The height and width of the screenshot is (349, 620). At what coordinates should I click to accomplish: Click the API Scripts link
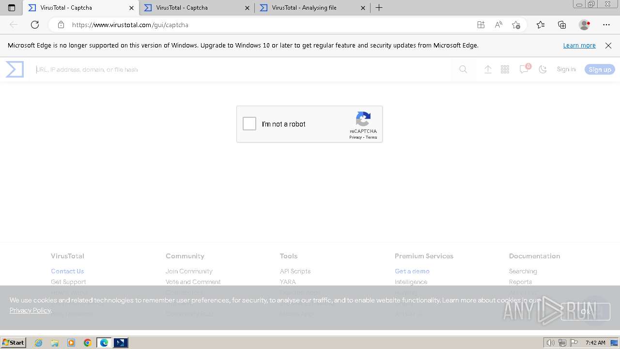click(x=295, y=271)
